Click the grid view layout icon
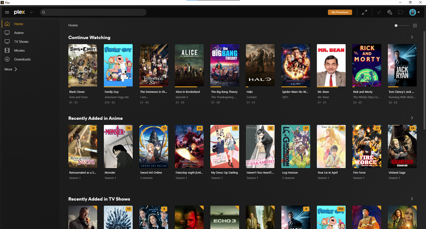This screenshot has width=426, height=229. tap(415, 25)
